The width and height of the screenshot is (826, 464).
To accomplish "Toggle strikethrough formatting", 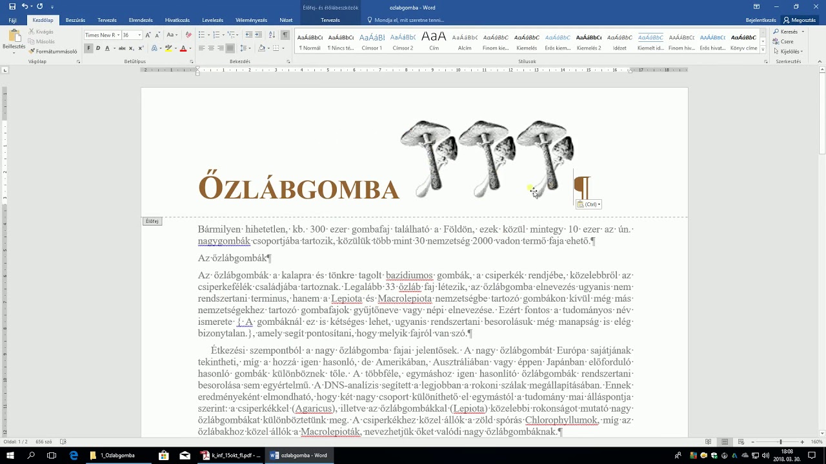I will 121,48.
